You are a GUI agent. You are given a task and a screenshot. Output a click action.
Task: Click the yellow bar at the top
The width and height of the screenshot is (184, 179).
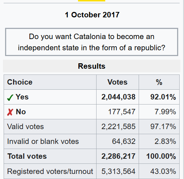91,1
